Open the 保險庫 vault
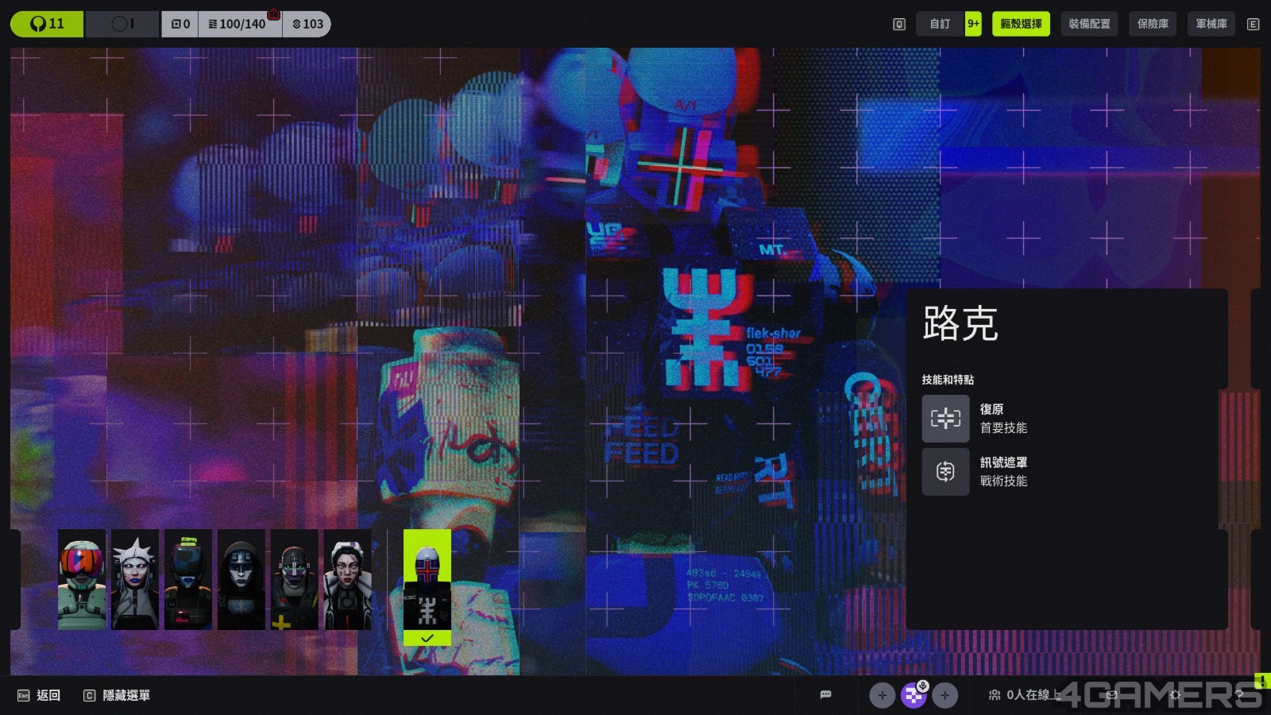 1152,24
